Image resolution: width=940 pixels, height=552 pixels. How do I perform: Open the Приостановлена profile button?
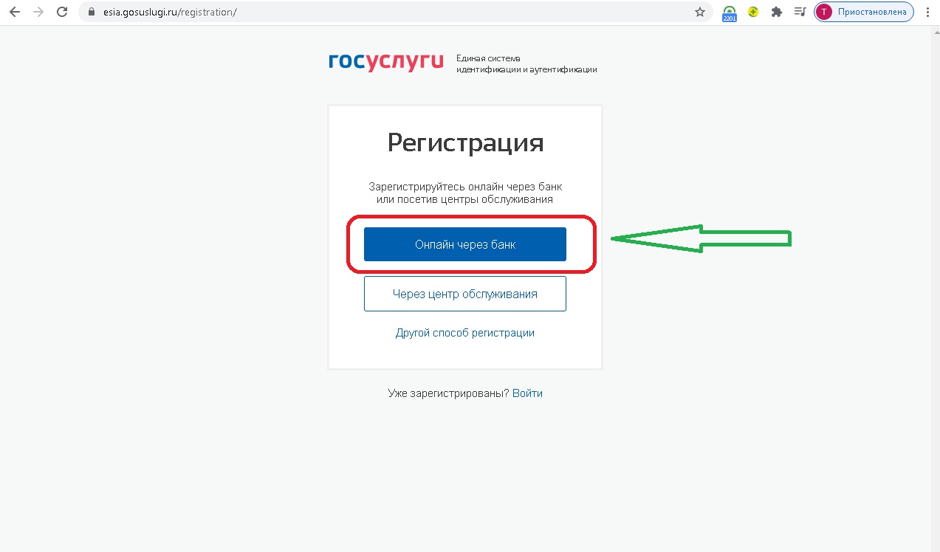pos(864,13)
